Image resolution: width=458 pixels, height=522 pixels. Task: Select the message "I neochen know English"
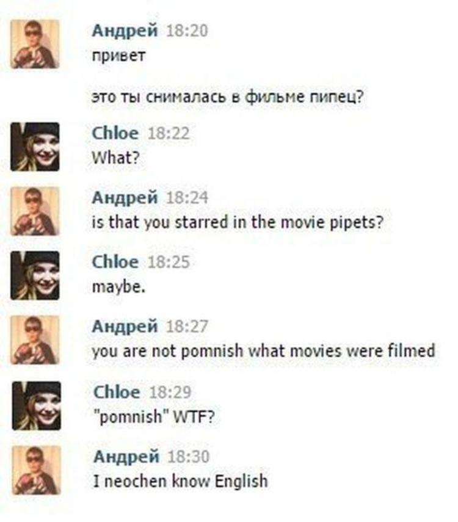pyautogui.click(x=180, y=482)
